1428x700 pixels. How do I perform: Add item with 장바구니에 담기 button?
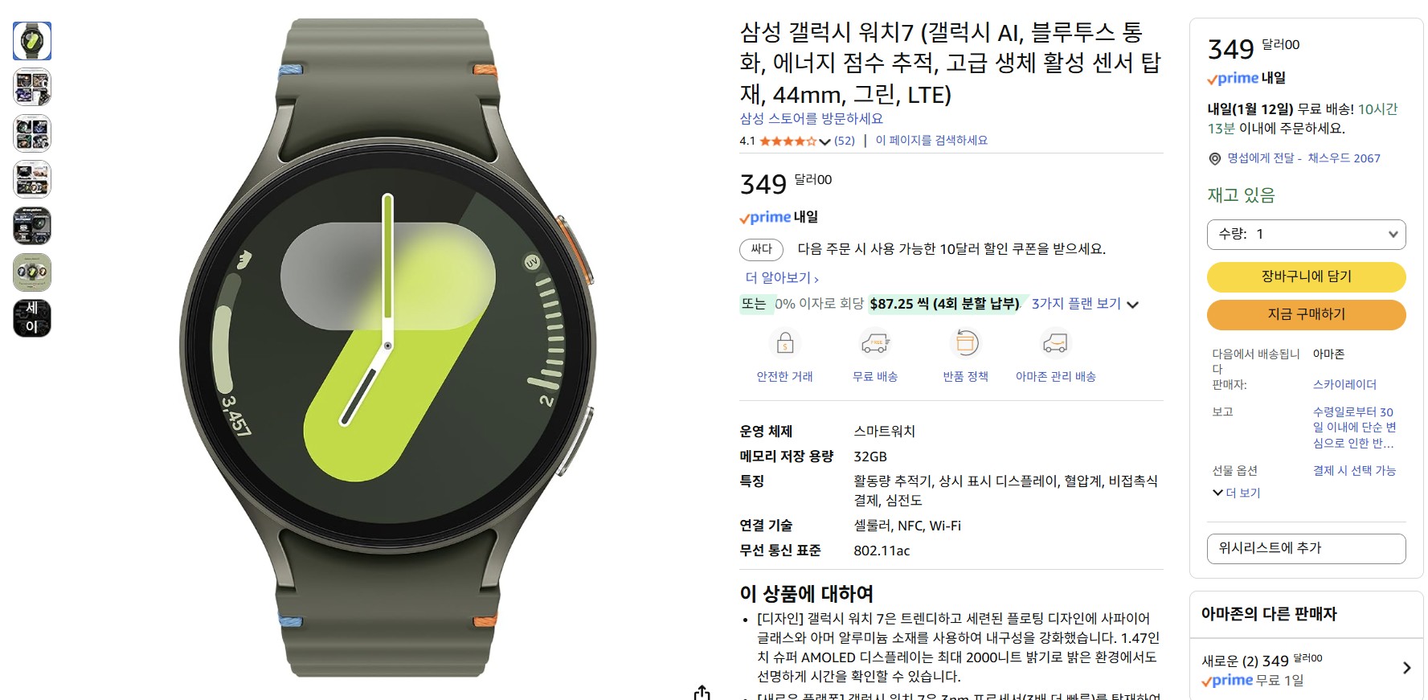coord(1306,276)
